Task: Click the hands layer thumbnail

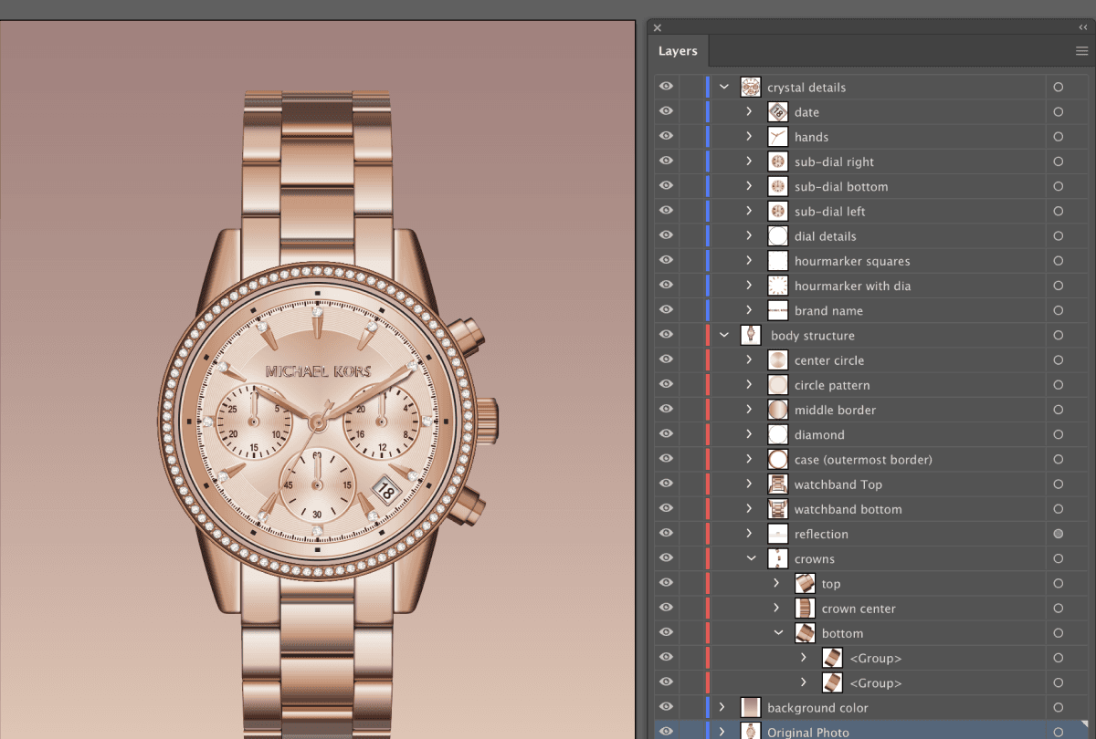Action: (778, 136)
